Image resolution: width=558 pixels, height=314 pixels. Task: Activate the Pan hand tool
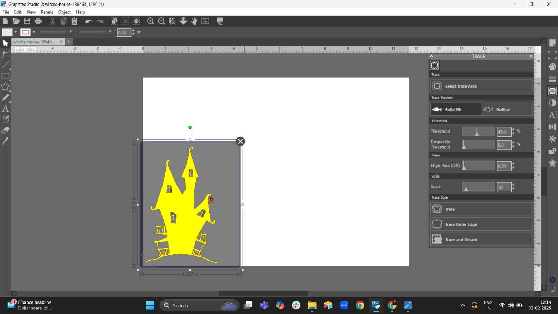coord(194,21)
